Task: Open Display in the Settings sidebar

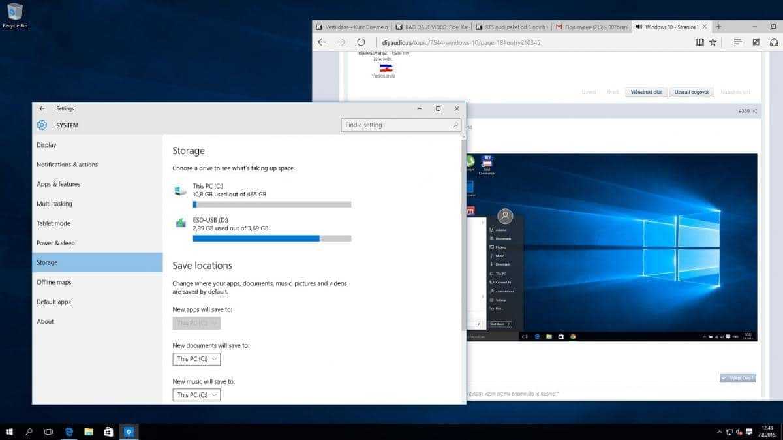Action: click(x=97, y=145)
